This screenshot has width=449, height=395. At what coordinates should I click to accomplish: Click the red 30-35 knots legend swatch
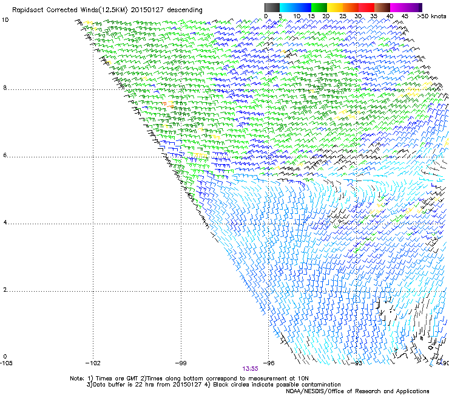pyautogui.click(x=366, y=7)
